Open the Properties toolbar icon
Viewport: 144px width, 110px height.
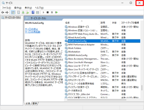[18, 12]
